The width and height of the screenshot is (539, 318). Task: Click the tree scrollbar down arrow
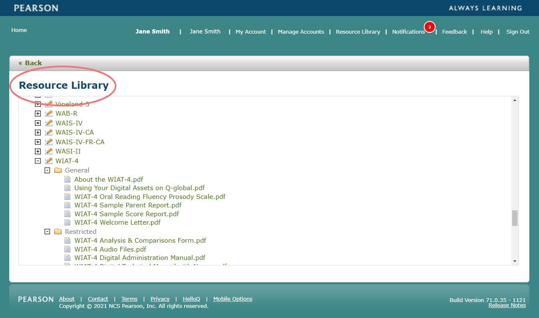pyautogui.click(x=515, y=261)
